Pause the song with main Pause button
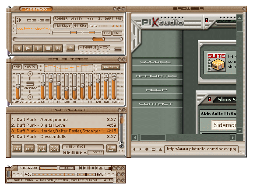The height and width of the screenshot is (190, 253). point(38,48)
